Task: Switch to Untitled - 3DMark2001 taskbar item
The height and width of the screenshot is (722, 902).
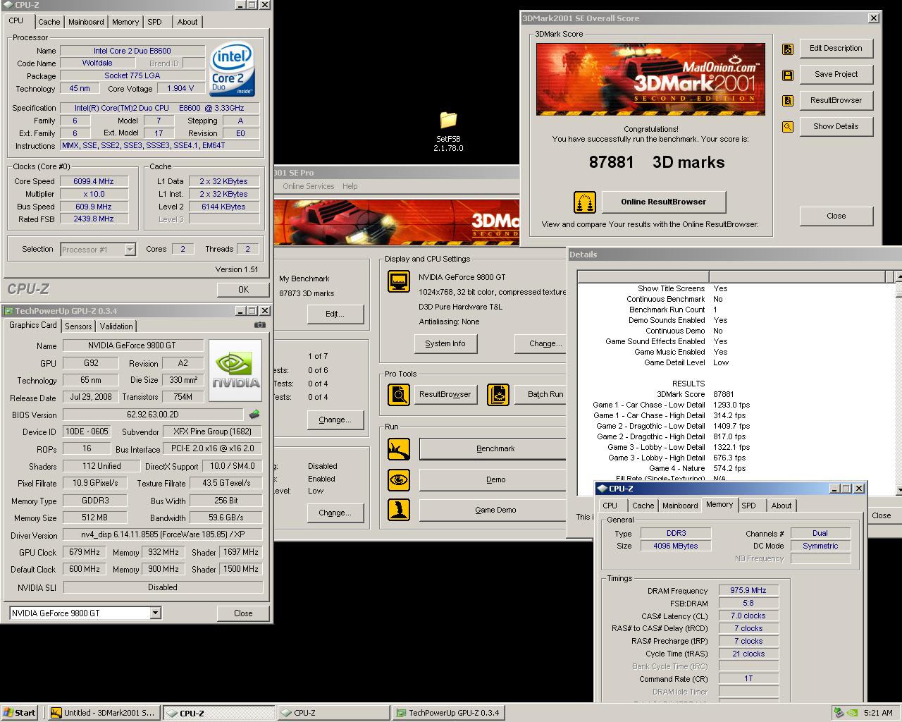Action: (104, 713)
